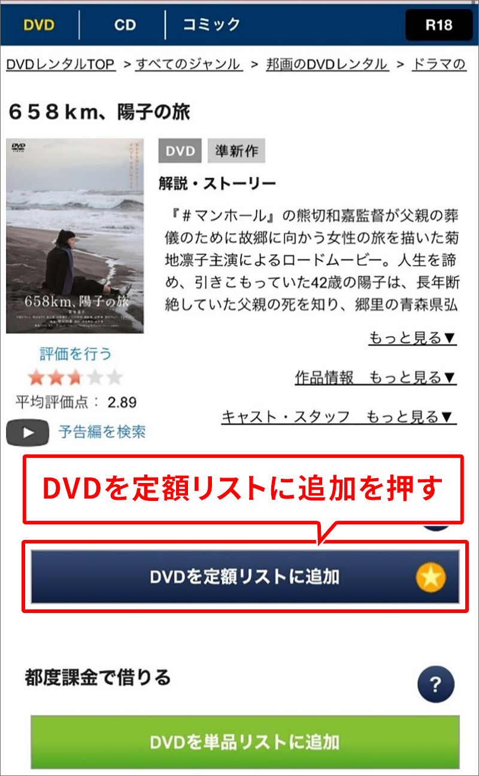Add DVD with DVDを定額リストに追加 button
Viewport: 479px width, 776px height.
[x=245, y=577]
